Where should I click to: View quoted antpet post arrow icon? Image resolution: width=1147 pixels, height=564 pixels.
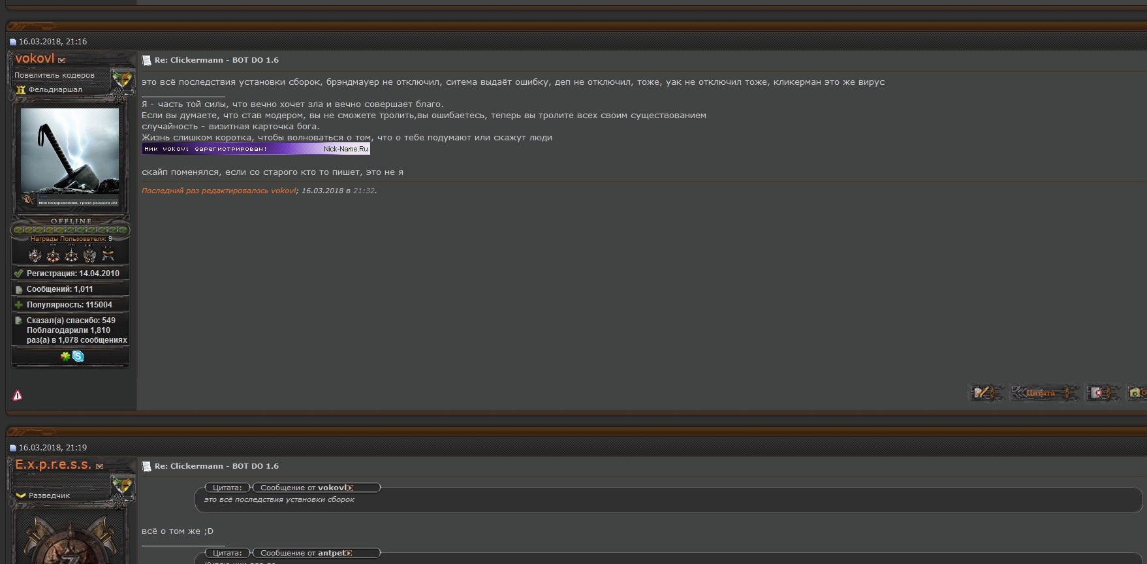click(349, 553)
